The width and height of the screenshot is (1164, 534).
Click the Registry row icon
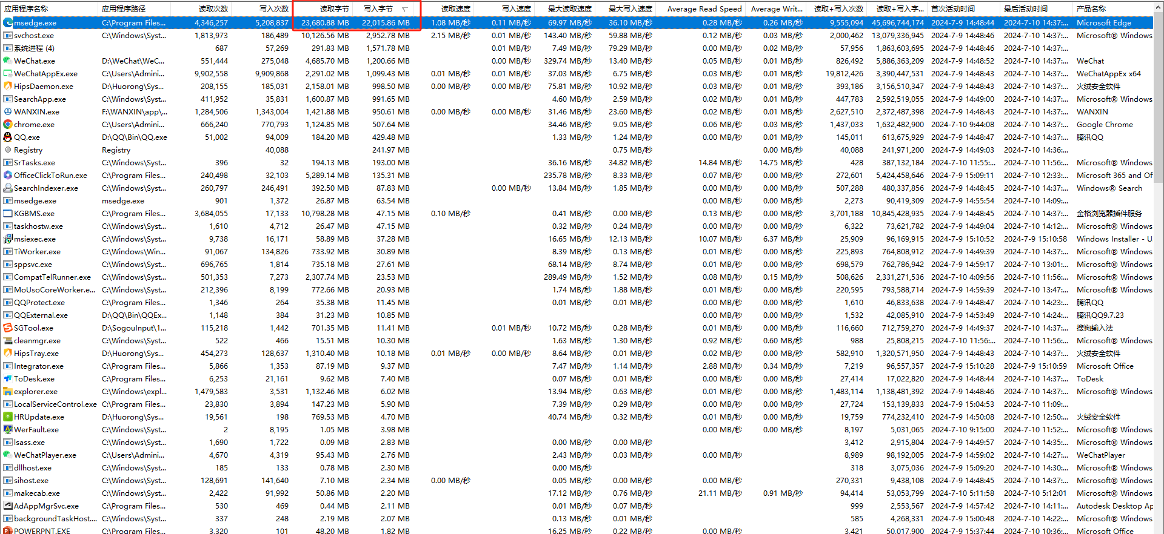[x=8, y=150]
